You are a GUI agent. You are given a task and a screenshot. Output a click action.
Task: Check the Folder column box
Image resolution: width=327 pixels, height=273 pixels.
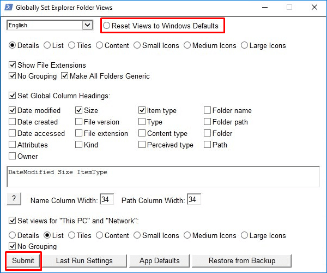tap(207, 133)
